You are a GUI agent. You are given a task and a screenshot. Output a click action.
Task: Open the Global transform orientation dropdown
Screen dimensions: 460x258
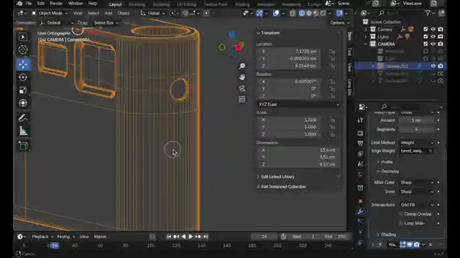pyautogui.click(x=153, y=13)
